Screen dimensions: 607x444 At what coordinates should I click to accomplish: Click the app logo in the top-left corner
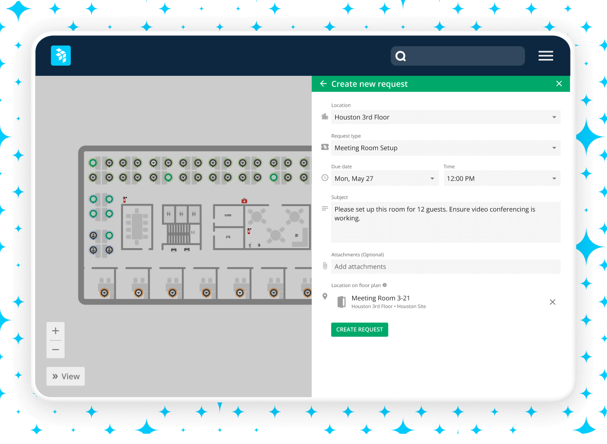(60, 55)
